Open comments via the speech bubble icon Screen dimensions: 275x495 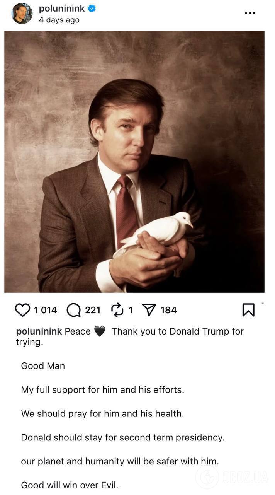[73, 310]
